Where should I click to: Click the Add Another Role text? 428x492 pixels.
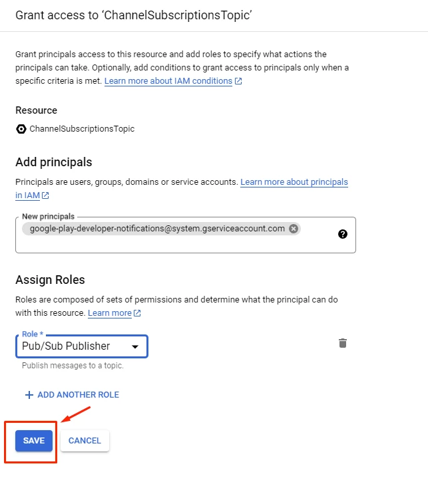pyautogui.click(x=79, y=395)
